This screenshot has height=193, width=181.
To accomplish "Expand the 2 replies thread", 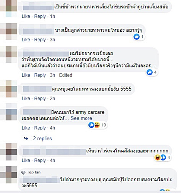I will 43,139.
